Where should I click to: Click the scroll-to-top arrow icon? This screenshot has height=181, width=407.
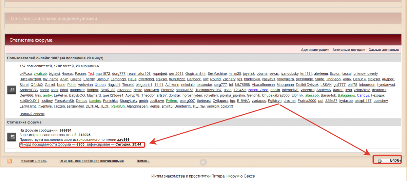pos(203,162)
